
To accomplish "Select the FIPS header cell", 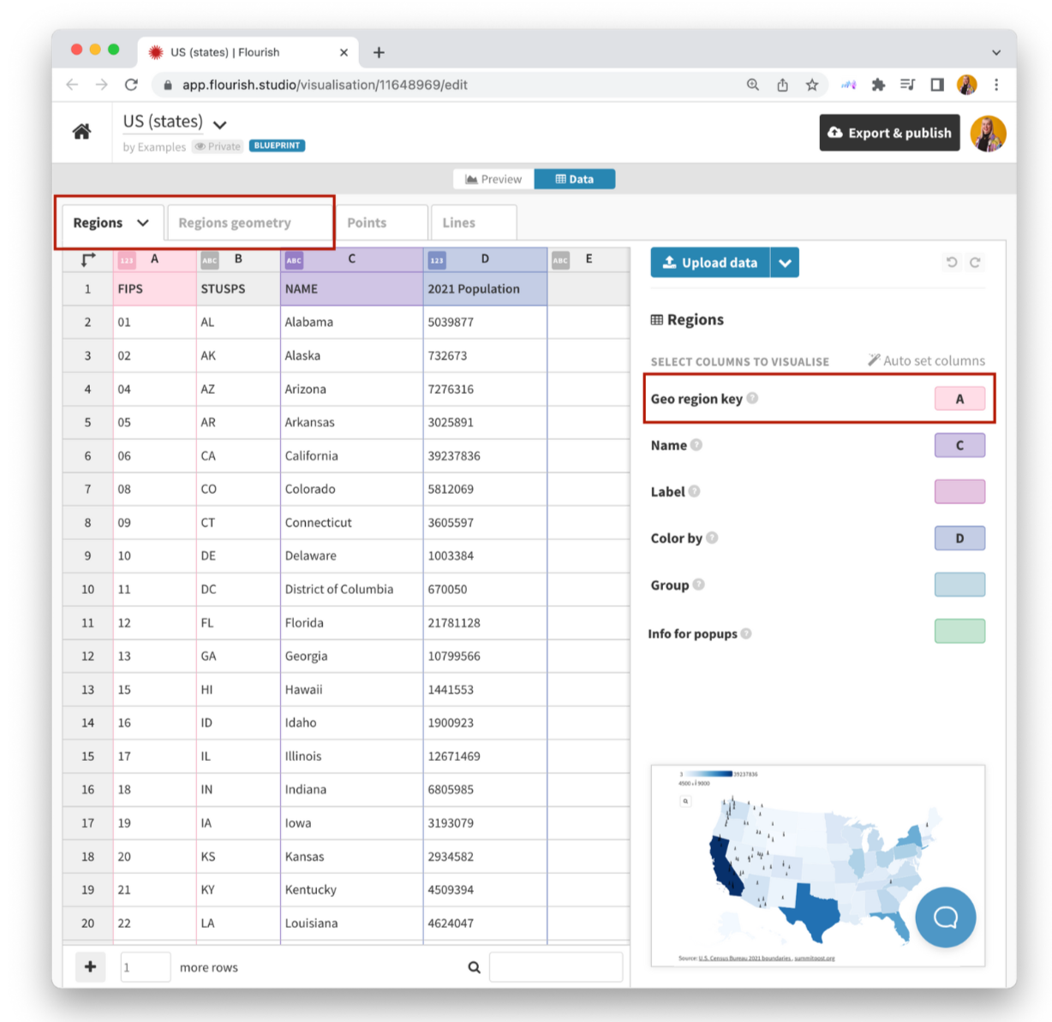I will [x=155, y=288].
